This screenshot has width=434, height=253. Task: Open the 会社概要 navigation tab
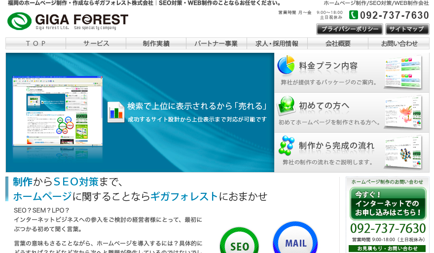pos(338,43)
